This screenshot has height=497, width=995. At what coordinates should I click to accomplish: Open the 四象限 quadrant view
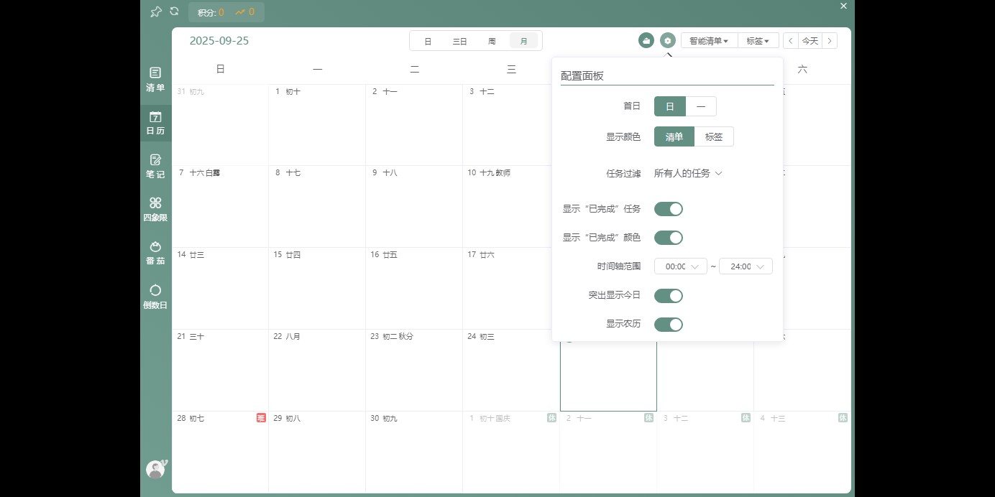coord(155,209)
